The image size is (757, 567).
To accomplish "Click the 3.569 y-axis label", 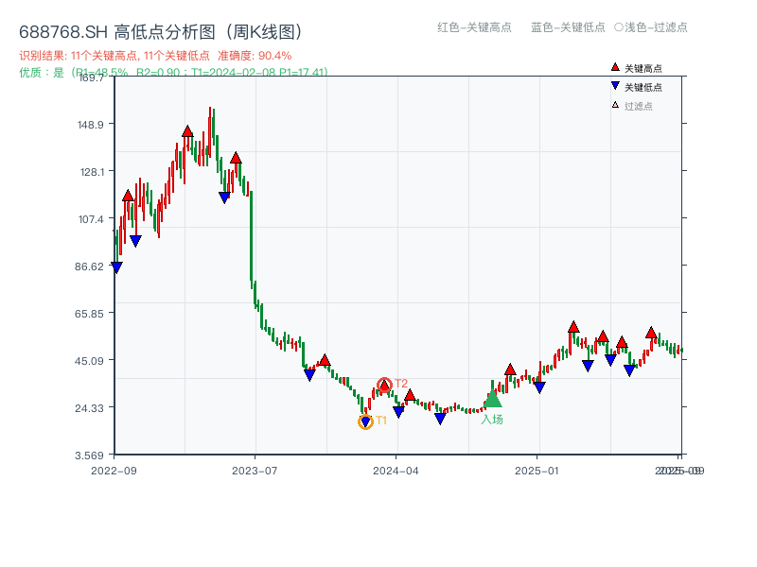I will tap(89, 455).
